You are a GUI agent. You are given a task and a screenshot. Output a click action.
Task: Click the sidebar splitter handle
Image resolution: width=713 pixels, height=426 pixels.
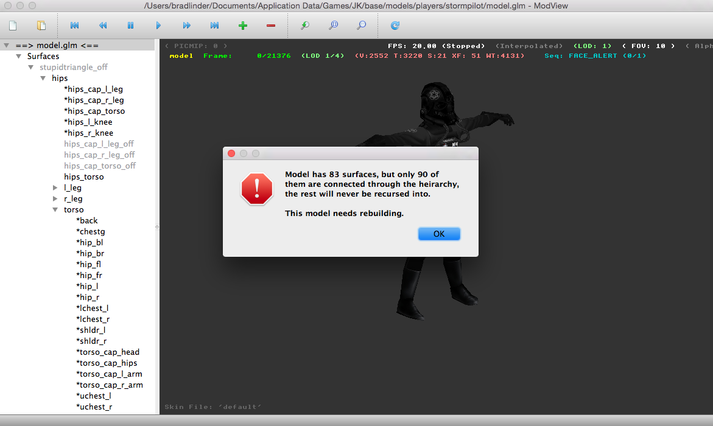coord(157,226)
